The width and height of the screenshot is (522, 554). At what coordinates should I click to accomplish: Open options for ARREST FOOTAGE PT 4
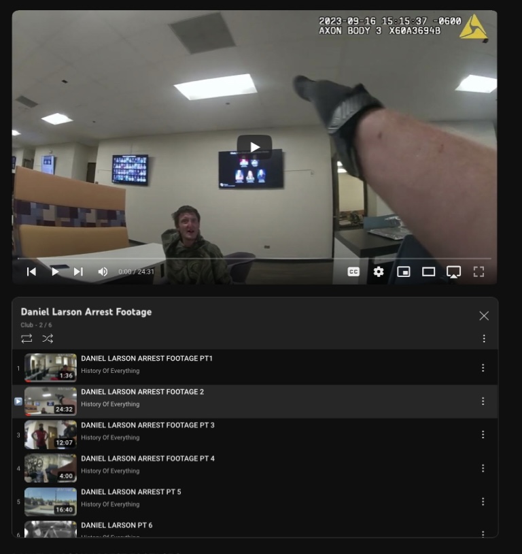click(483, 468)
